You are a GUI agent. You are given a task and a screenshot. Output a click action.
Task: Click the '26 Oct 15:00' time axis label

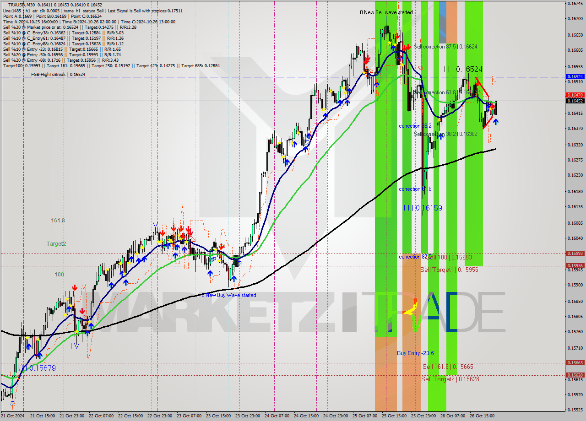[482, 416]
